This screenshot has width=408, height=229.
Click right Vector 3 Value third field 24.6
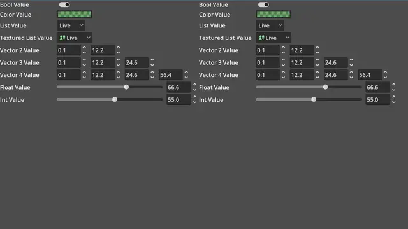336,62
